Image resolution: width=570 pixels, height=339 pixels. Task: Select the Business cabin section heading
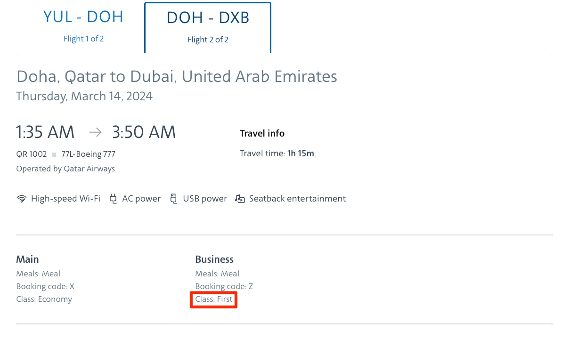(214, 259)
